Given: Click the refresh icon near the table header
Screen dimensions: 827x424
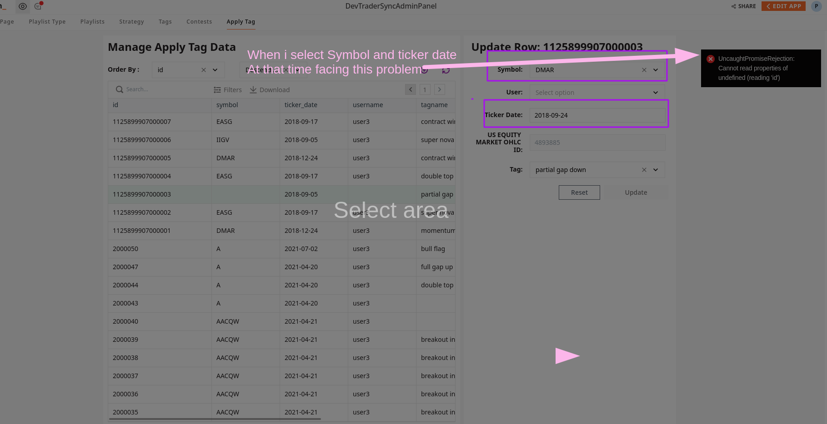Looking at the screenshot, I should pos(446,70).
